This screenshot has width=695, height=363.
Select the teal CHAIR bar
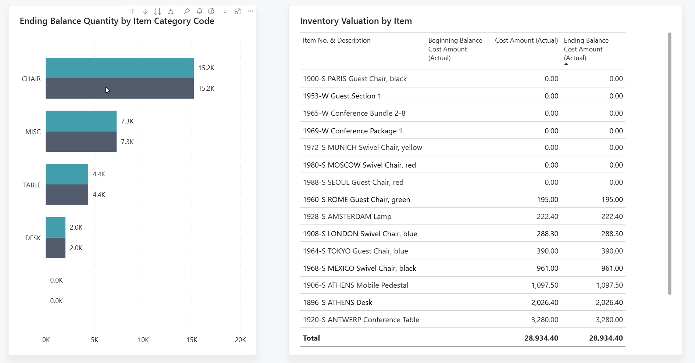pyautogui.click(x=120, y=68)
